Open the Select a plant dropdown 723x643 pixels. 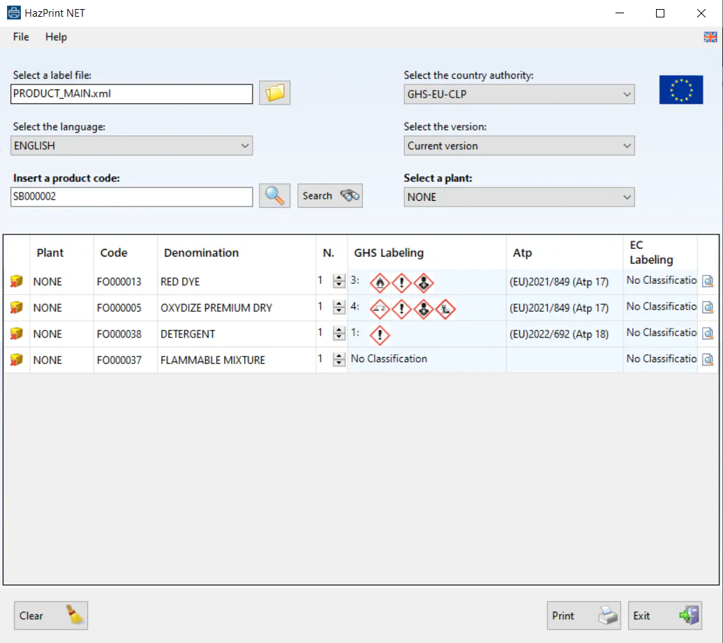[519, 197]
